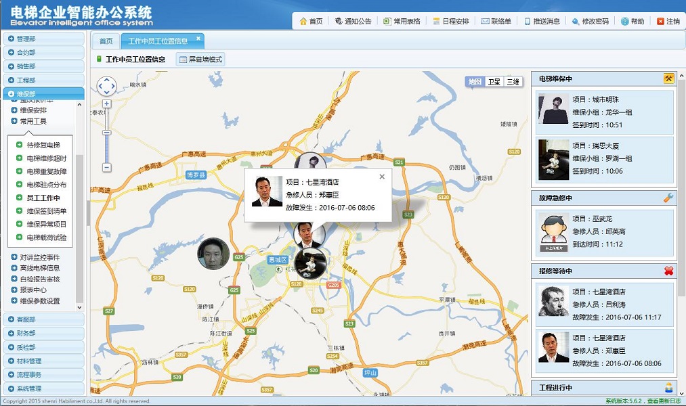The image size is (686, 406).
Task: Click red X icon in 报修等待中 header
Action: 668,271
